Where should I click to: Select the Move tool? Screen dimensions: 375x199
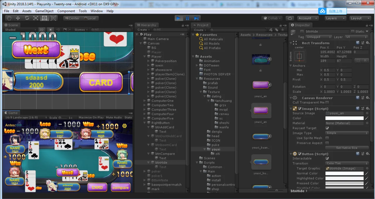[18, 18]
